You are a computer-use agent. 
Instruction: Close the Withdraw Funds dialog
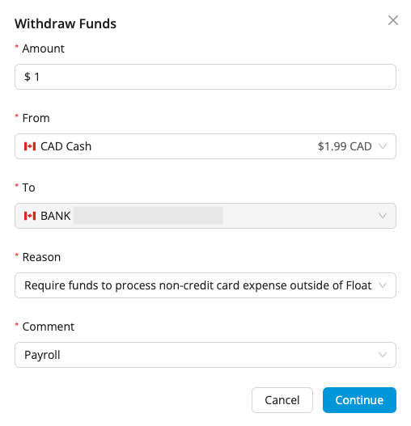[393, 20]
